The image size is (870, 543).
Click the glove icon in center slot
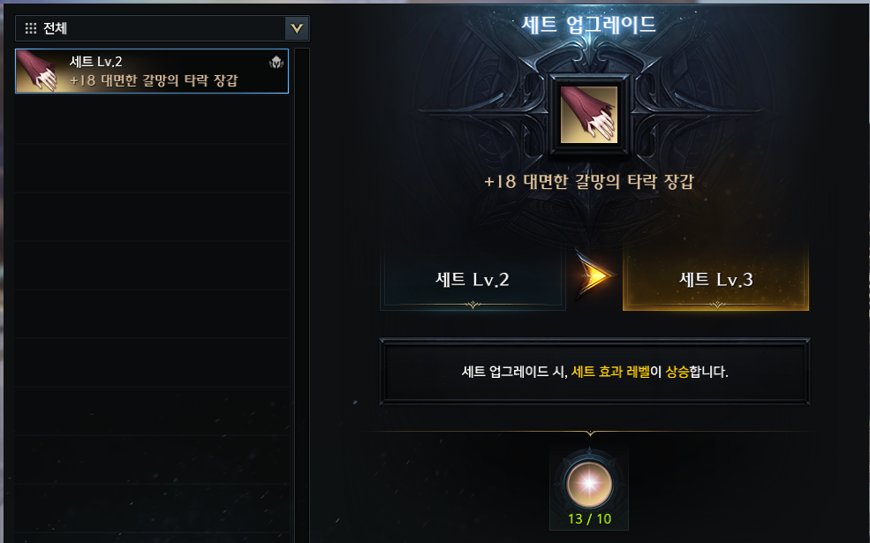pos(589,114)
